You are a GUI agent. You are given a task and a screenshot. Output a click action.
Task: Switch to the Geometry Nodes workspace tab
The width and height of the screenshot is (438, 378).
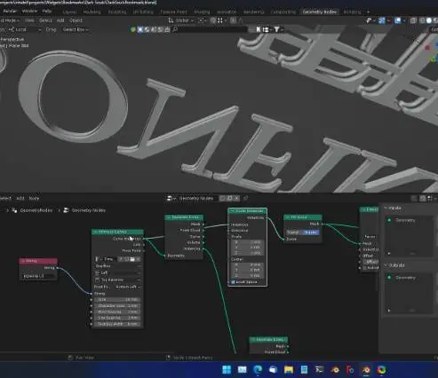point(319,12)
